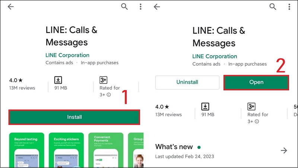Tap the 91 MB download icon on Install page
The height and width of the screenshot is (168, 298).
(58, 80)
